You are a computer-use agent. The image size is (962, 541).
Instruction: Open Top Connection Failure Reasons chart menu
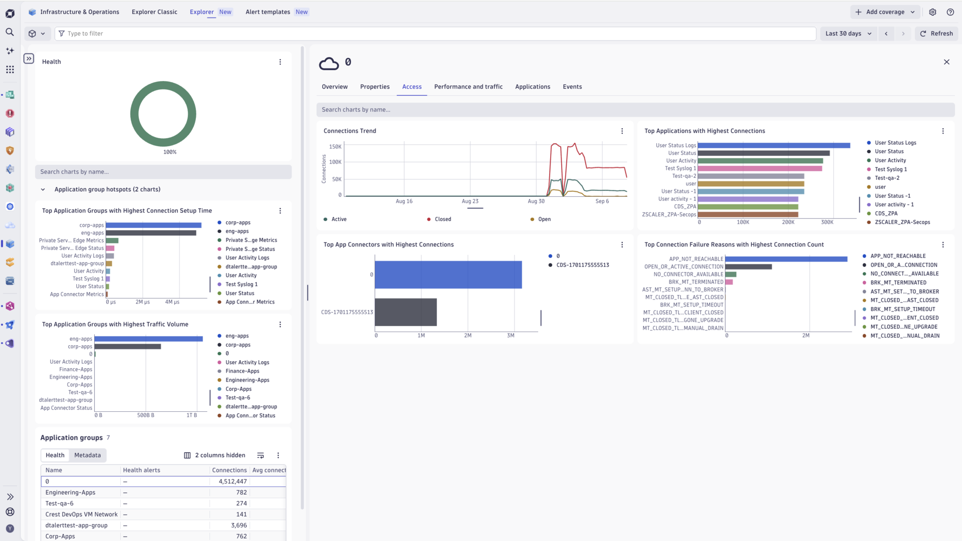943,245
